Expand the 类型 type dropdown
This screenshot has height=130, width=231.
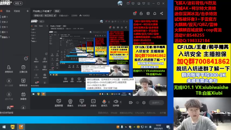(18, 3)
